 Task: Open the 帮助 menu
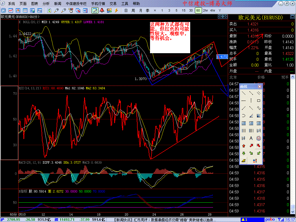click(136, 3)
